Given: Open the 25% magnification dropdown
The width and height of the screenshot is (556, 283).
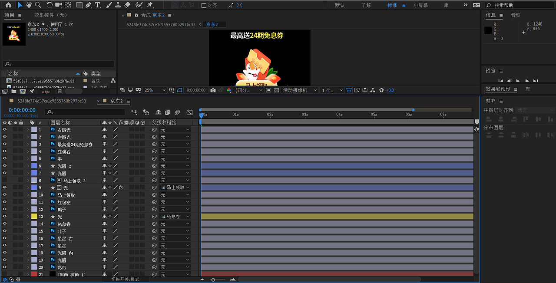Looking at the screenshot, I should click(x=155, y=90).
